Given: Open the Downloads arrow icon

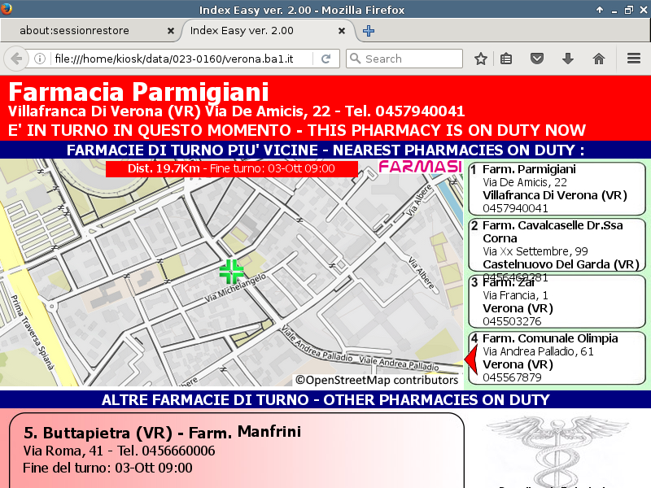Looking at the screenshot, I should tap(568, 59).
